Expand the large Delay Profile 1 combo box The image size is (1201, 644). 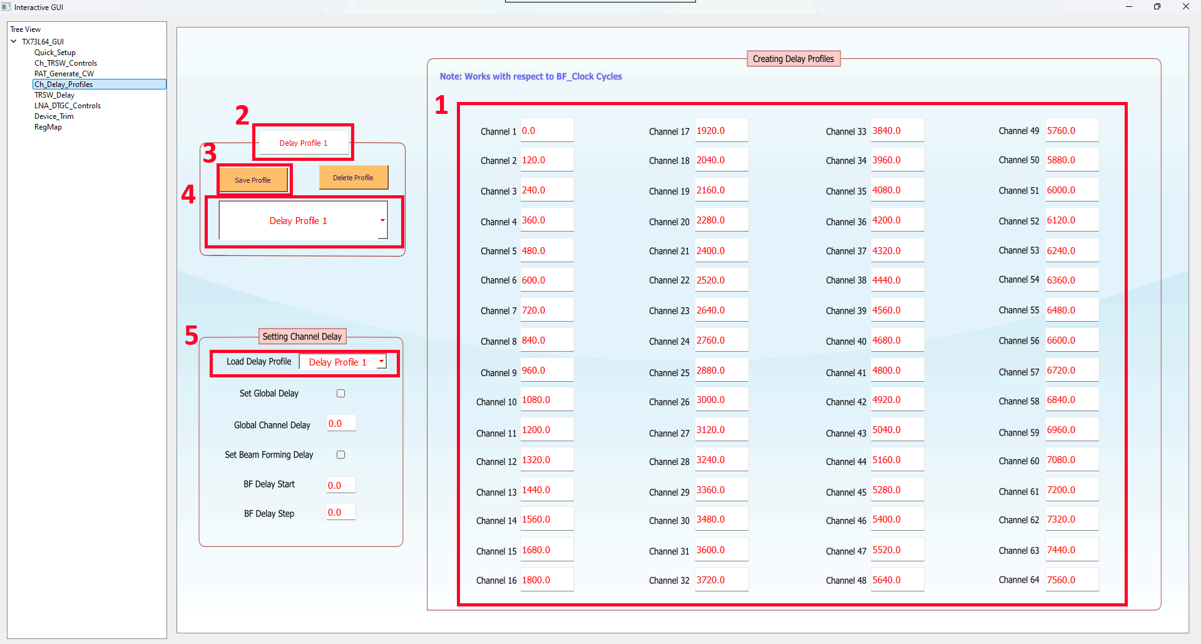tap(382, 220)
